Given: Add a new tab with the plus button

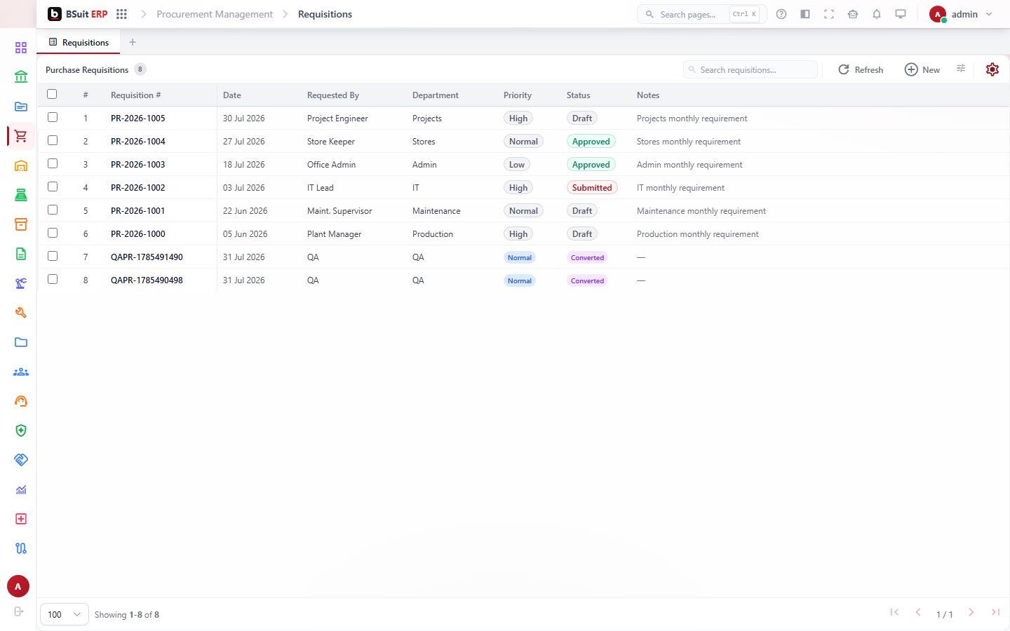Looking at the screenshot, I should click(133, 42).
